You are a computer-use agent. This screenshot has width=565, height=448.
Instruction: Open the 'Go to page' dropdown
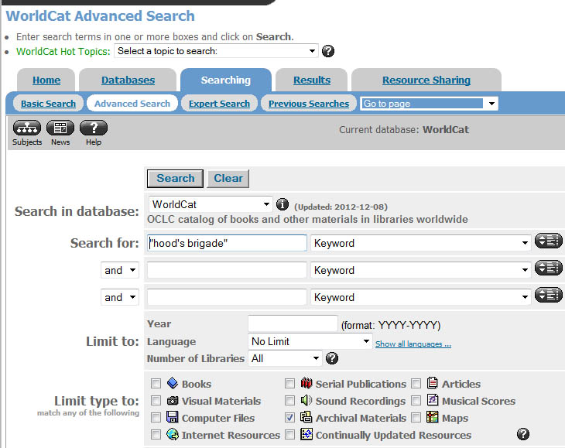pos(429,104)
